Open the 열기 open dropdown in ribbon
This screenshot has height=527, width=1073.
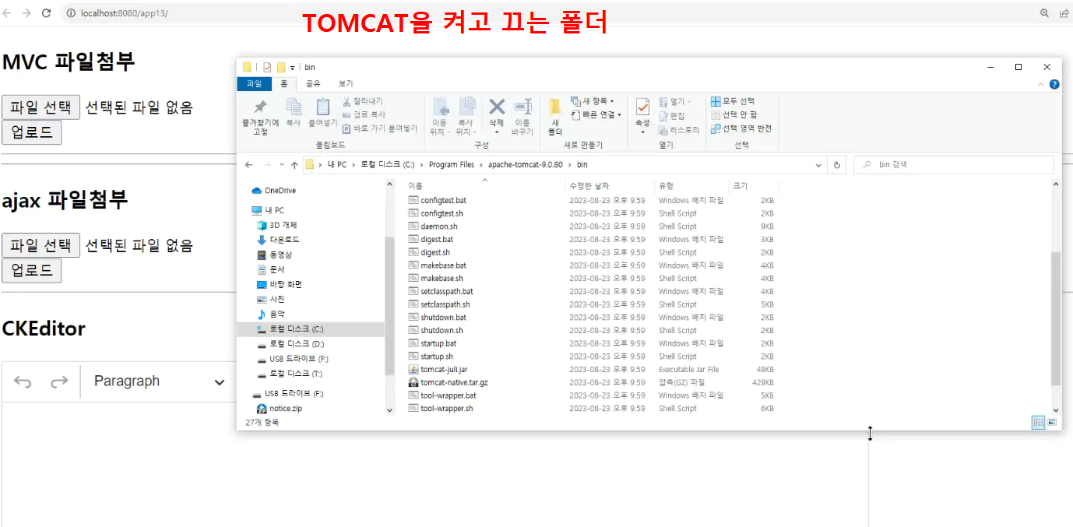[x=677, y=102]
